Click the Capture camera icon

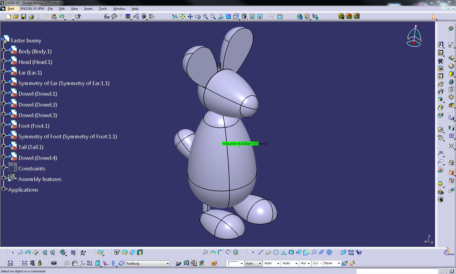coord(54,263)
